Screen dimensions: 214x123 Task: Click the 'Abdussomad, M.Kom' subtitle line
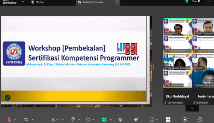(78, 64)
